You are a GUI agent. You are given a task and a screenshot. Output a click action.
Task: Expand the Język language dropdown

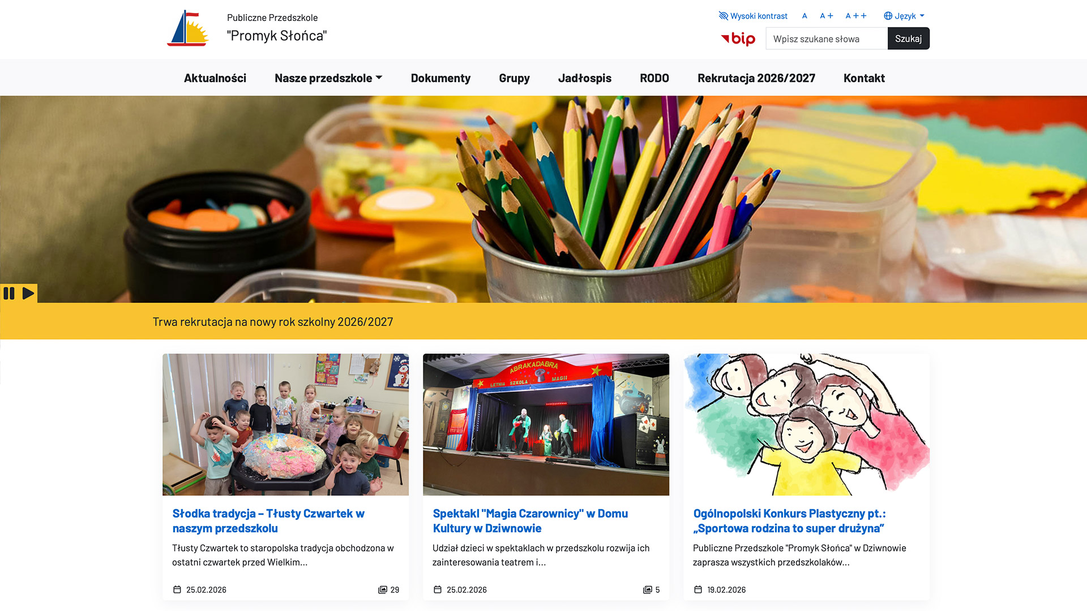(x=904, y=16)
